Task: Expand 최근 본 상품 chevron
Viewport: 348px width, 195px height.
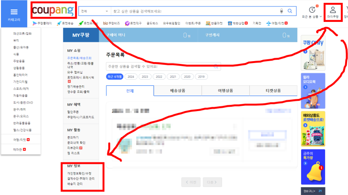Action: (321, 17)
